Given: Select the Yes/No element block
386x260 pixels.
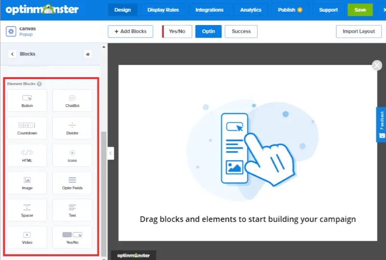Looking at the screenshot, I should click(x=72, y=237).
